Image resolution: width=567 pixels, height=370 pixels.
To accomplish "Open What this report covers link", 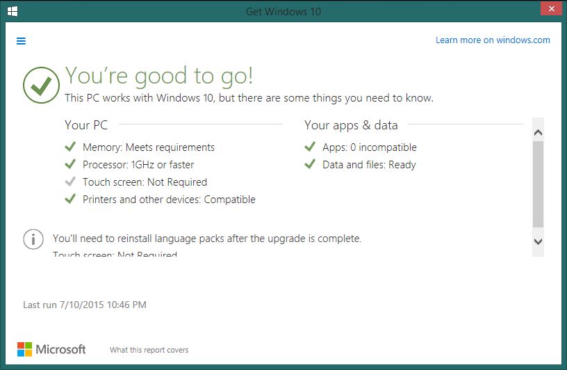I will coord(149,350).
